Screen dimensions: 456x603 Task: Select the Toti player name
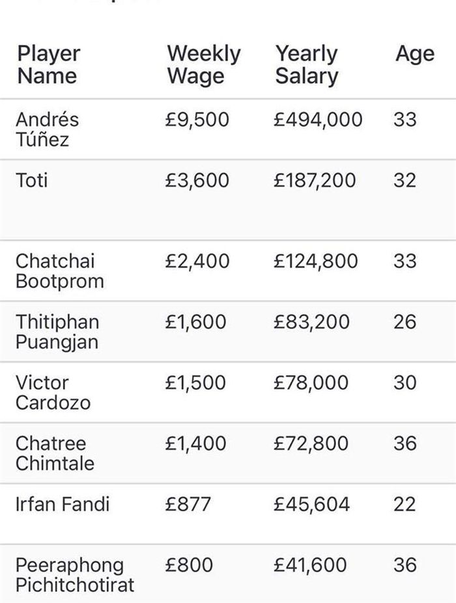pyautogui.click(x=31, y=180)
